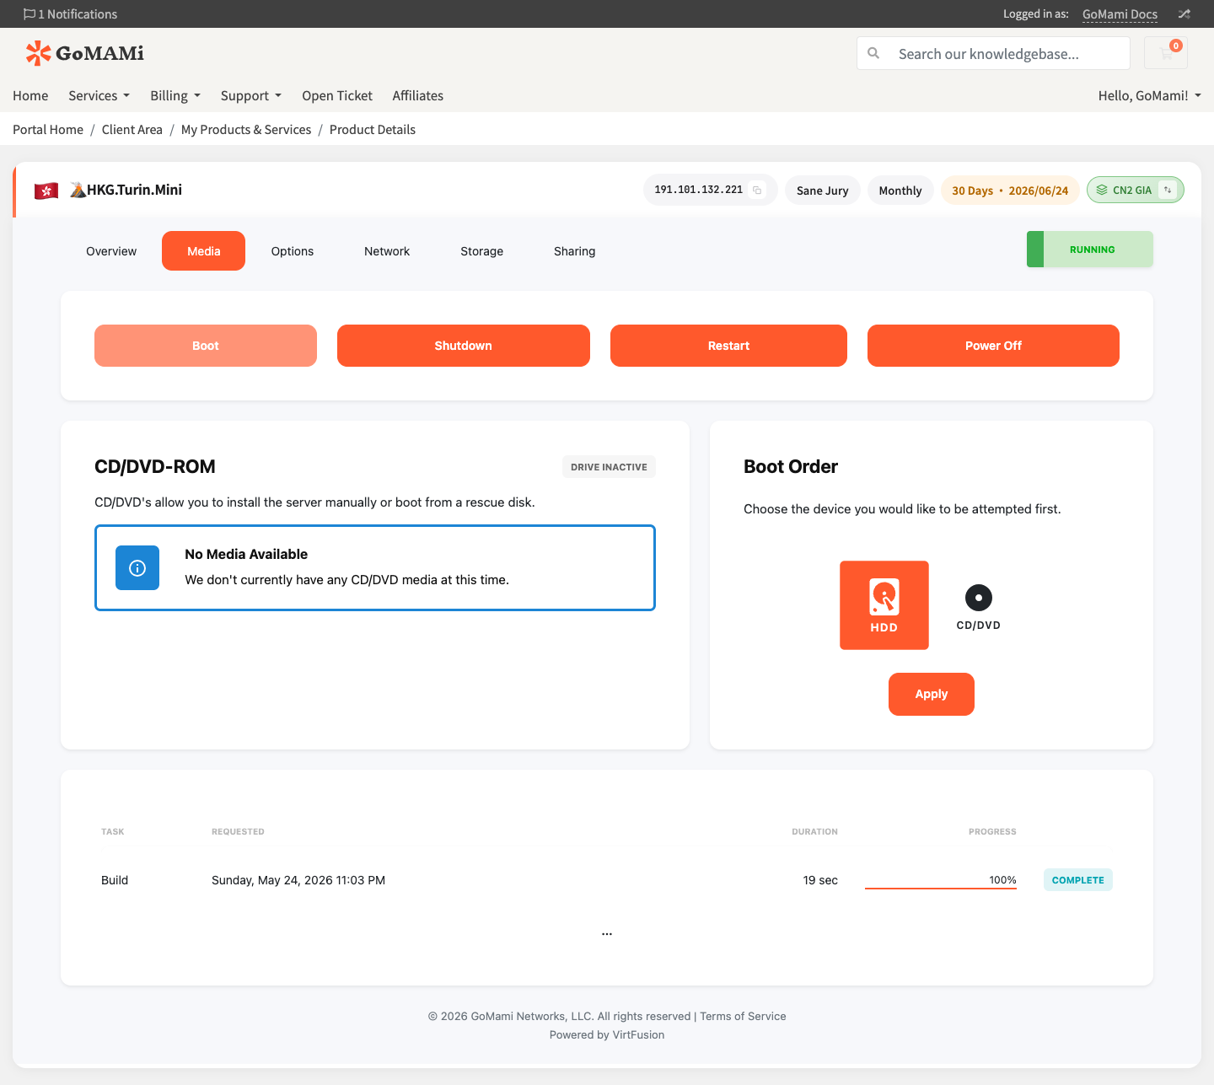Select CD/DVD as first boot device
1214x1085 pixels.
[x=979, y=607]
